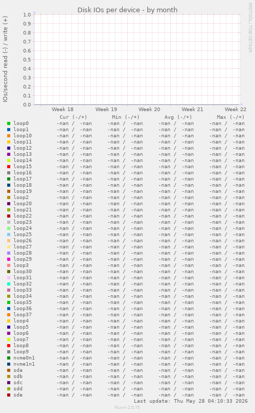Select the loop35 legend label
The image size is (255, 413).
pos(23,302)
